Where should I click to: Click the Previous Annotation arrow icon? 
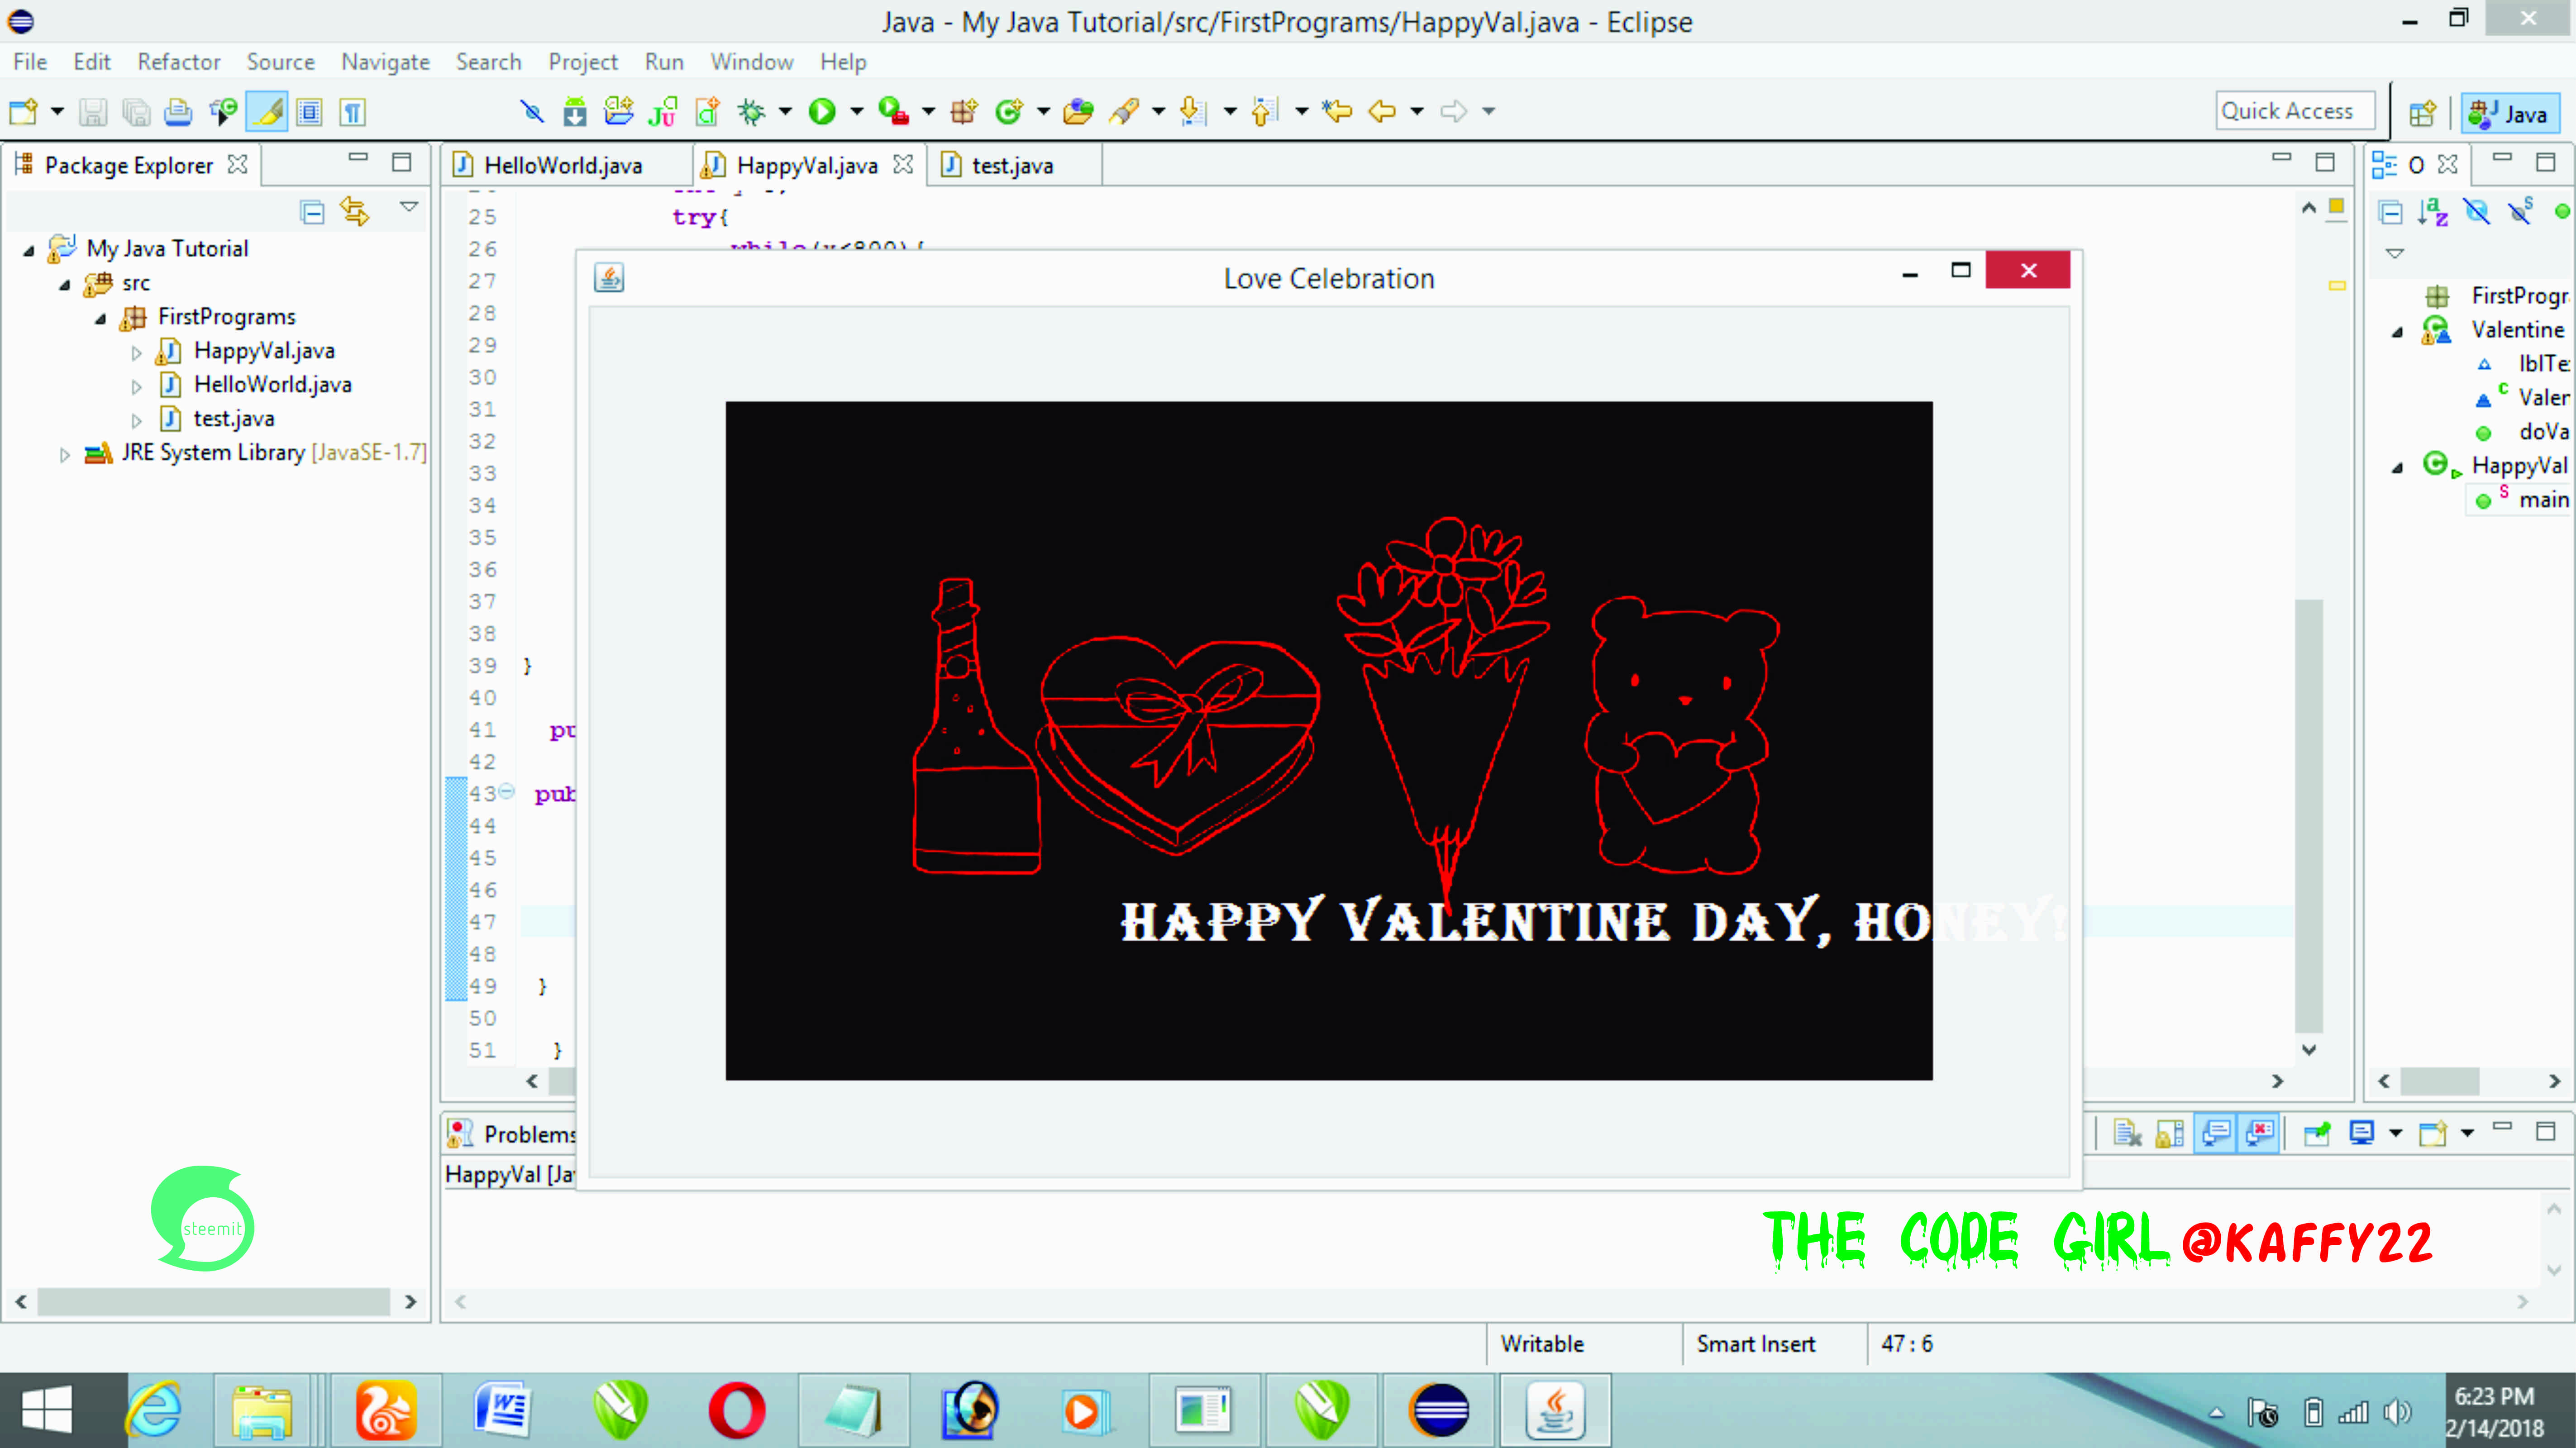(x=1264, y=111)
